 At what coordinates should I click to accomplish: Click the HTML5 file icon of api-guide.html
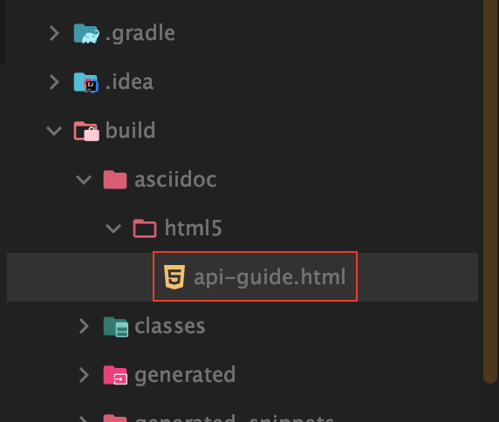tap(174, 276)
